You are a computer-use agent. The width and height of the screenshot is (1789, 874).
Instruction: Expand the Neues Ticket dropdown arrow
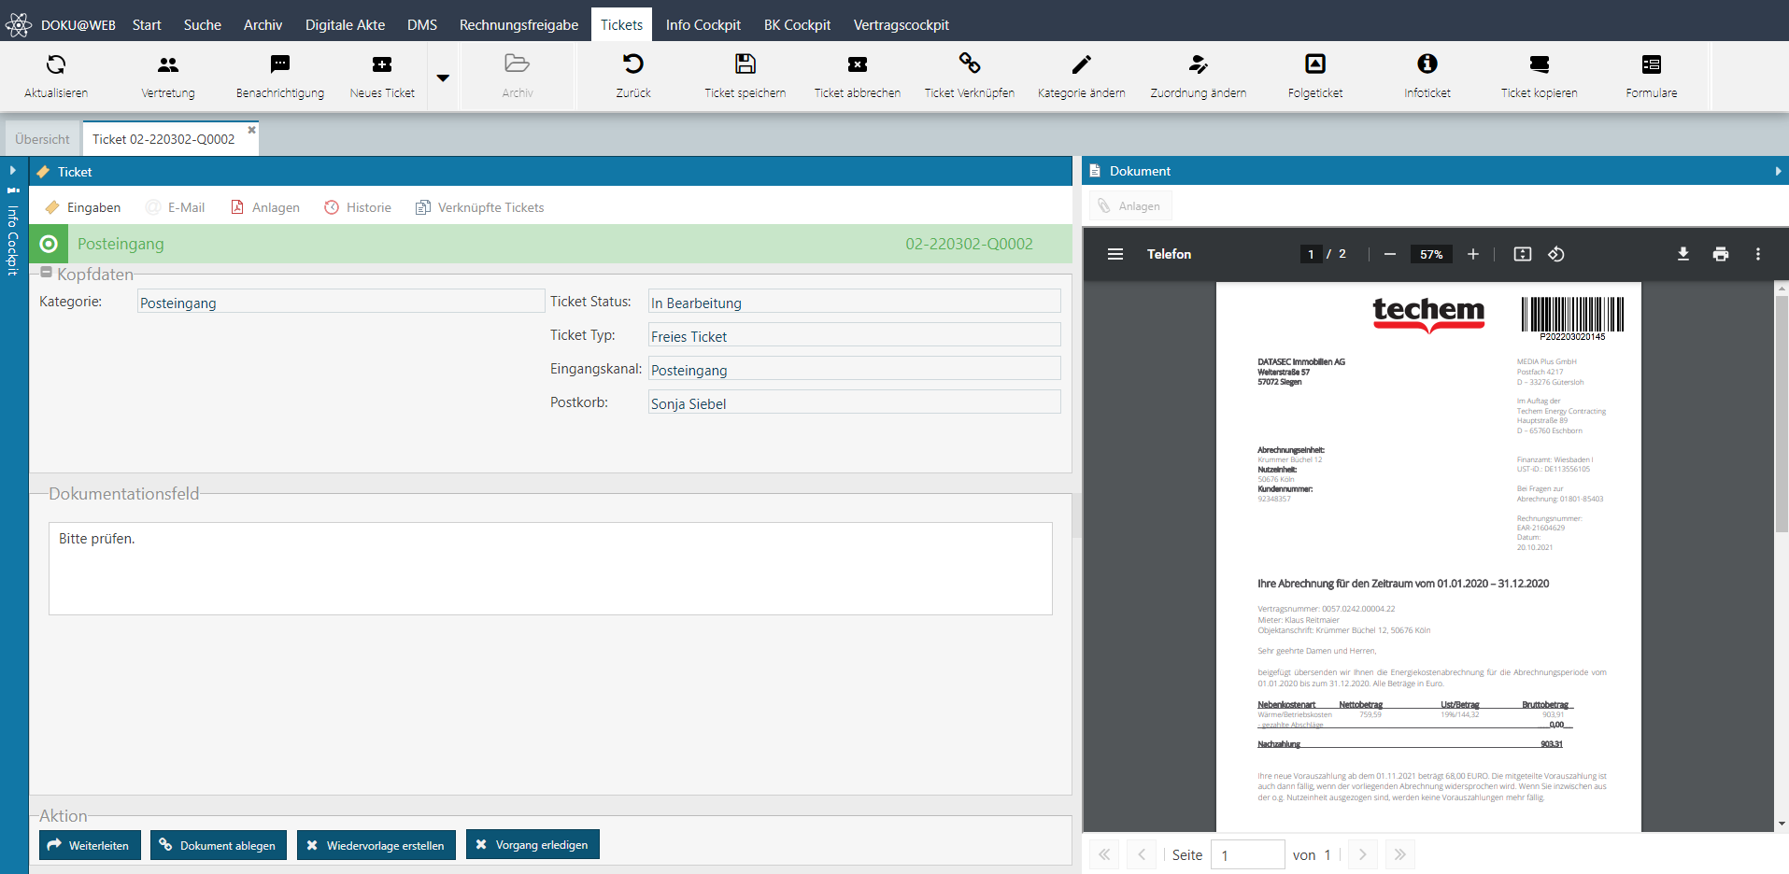tap(443, 78)
